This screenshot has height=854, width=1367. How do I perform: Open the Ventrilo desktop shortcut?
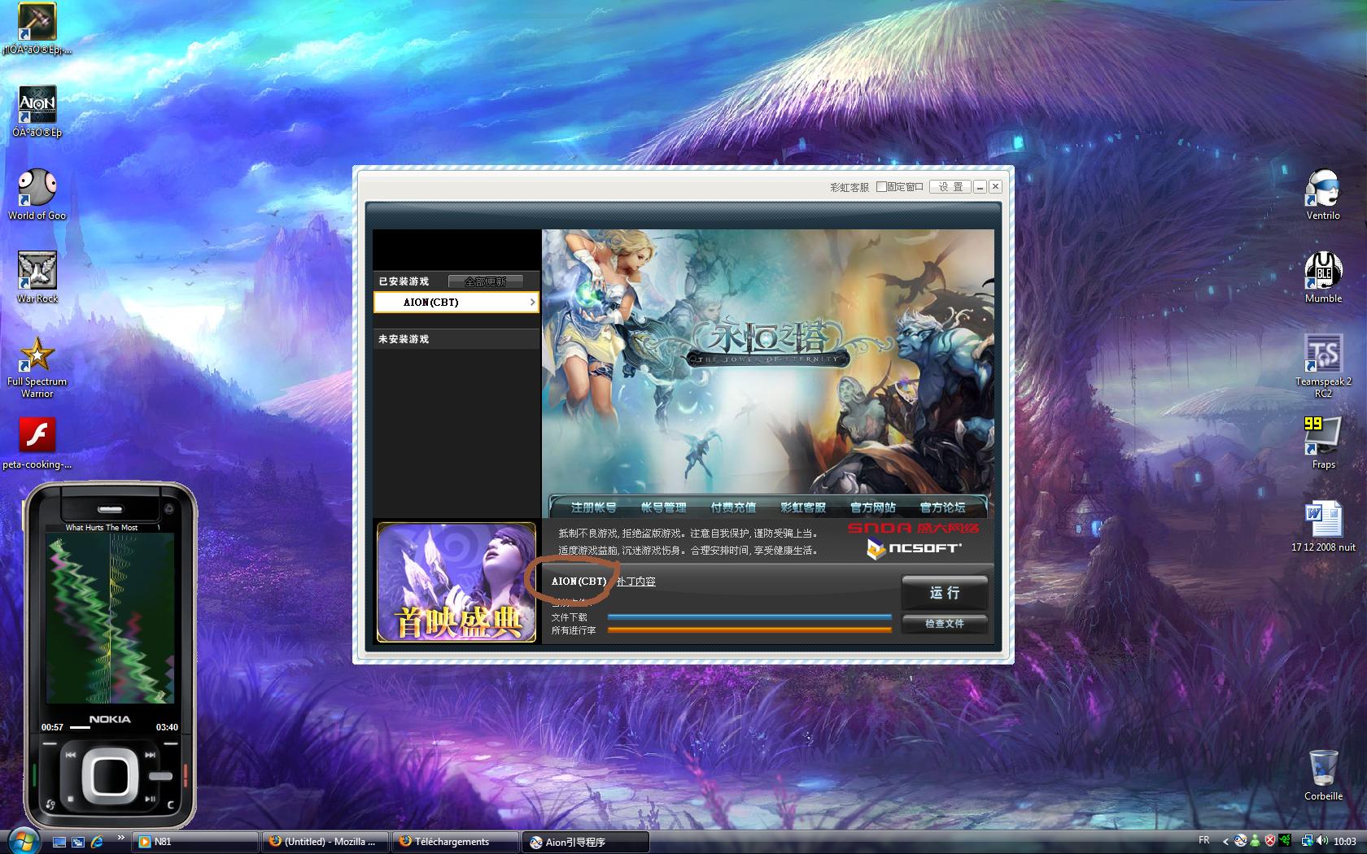(1323, 194)
